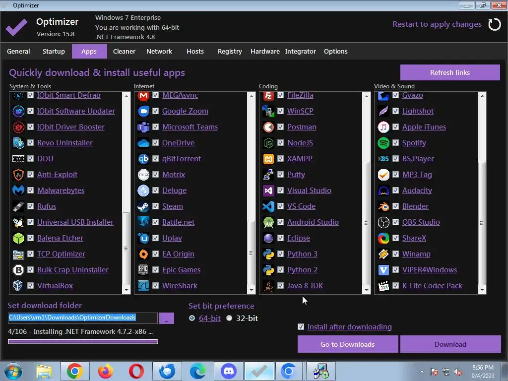Click the download folder path field
Screen dimensions: 508x381
[x=83, y=317]
